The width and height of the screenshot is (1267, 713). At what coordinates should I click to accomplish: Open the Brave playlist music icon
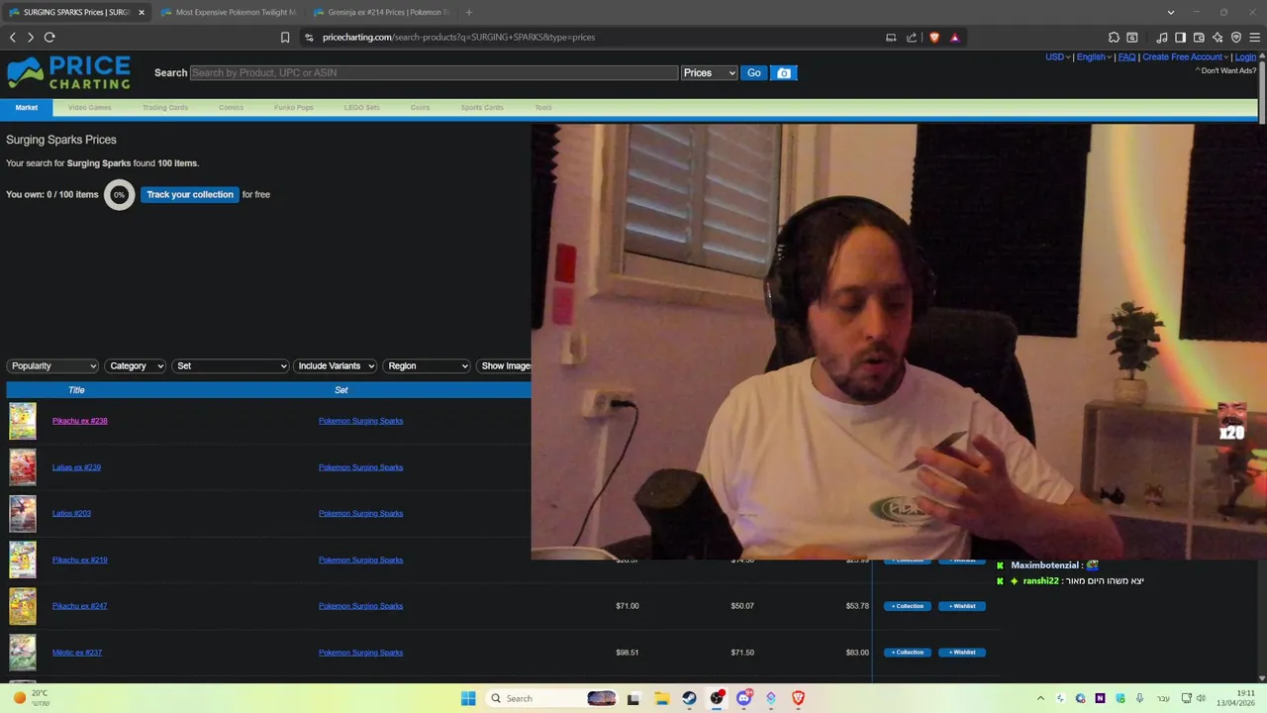click(x=1162, y=38)
